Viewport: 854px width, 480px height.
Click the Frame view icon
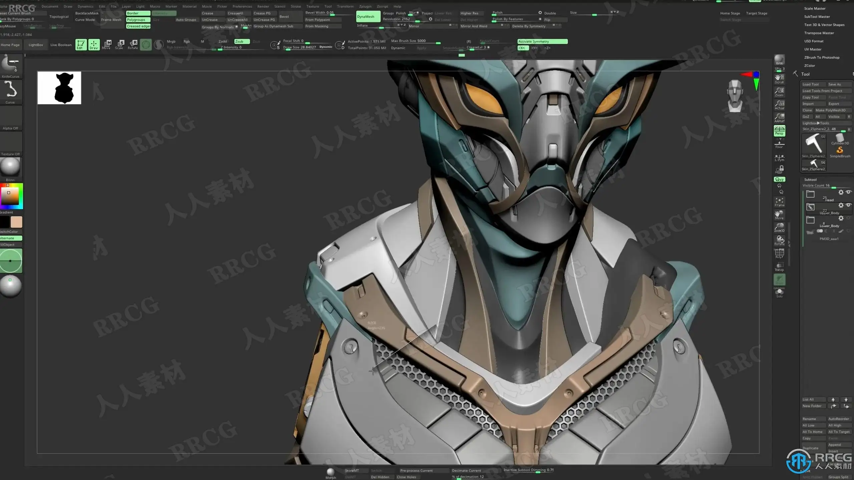click(779, 202)
